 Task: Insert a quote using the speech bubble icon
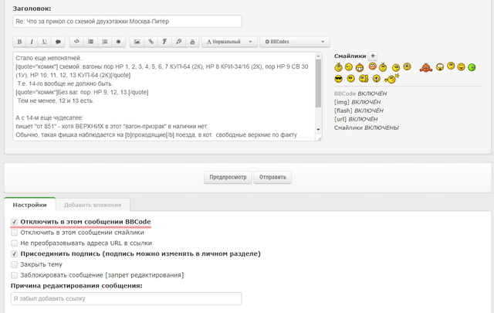[58, 41]
